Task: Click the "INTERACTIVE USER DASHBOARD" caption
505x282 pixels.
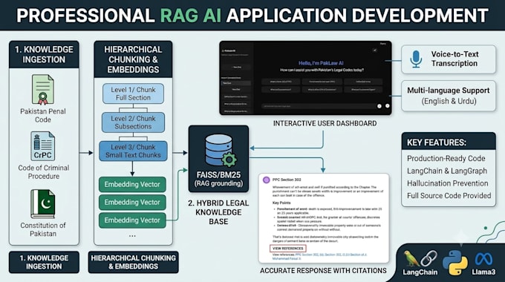Action: coord(325,123)
